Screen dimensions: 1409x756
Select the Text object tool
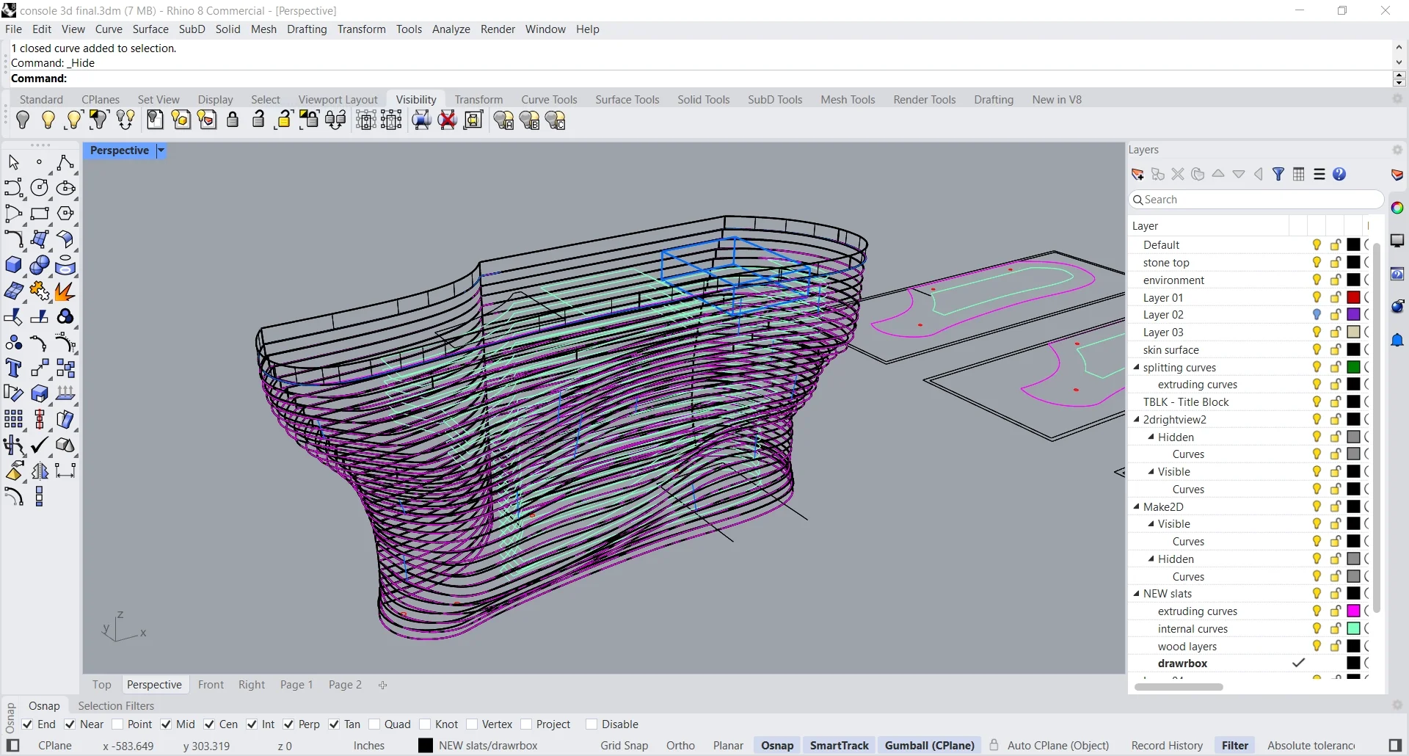pos(13,368)
